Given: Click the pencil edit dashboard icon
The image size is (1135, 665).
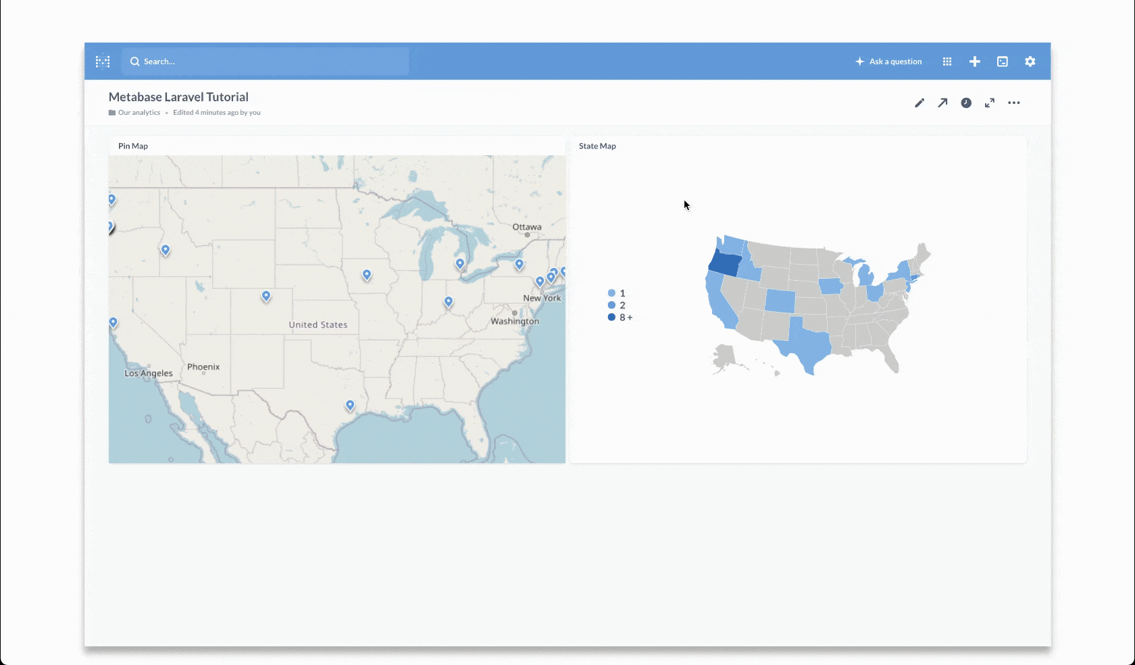Looking at the screenshot, I should [x=919, y=103].
